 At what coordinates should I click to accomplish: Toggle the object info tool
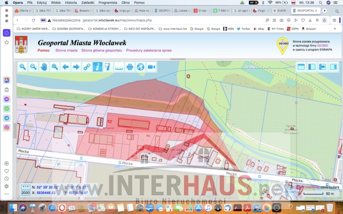[98, 67]
